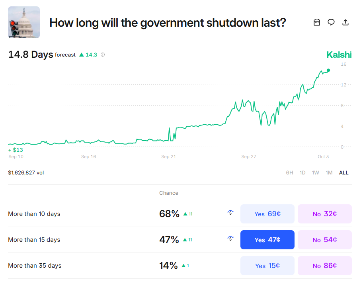Choose No 54¢ for more than 15 days

(324, 240)
